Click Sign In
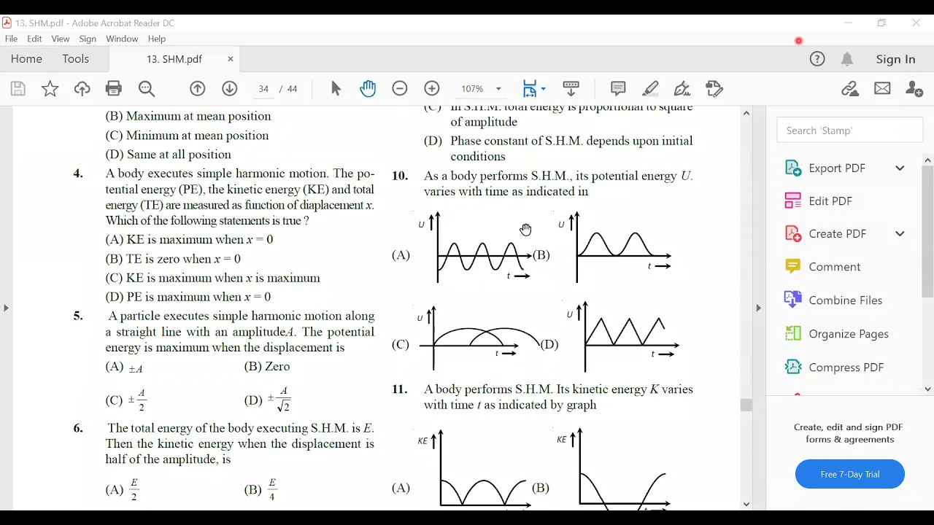Screen dimensions: 934x525 (896, 59)
